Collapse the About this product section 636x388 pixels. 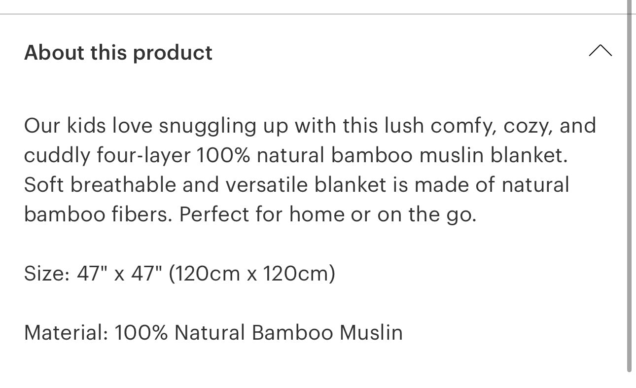tap(600, 51)
